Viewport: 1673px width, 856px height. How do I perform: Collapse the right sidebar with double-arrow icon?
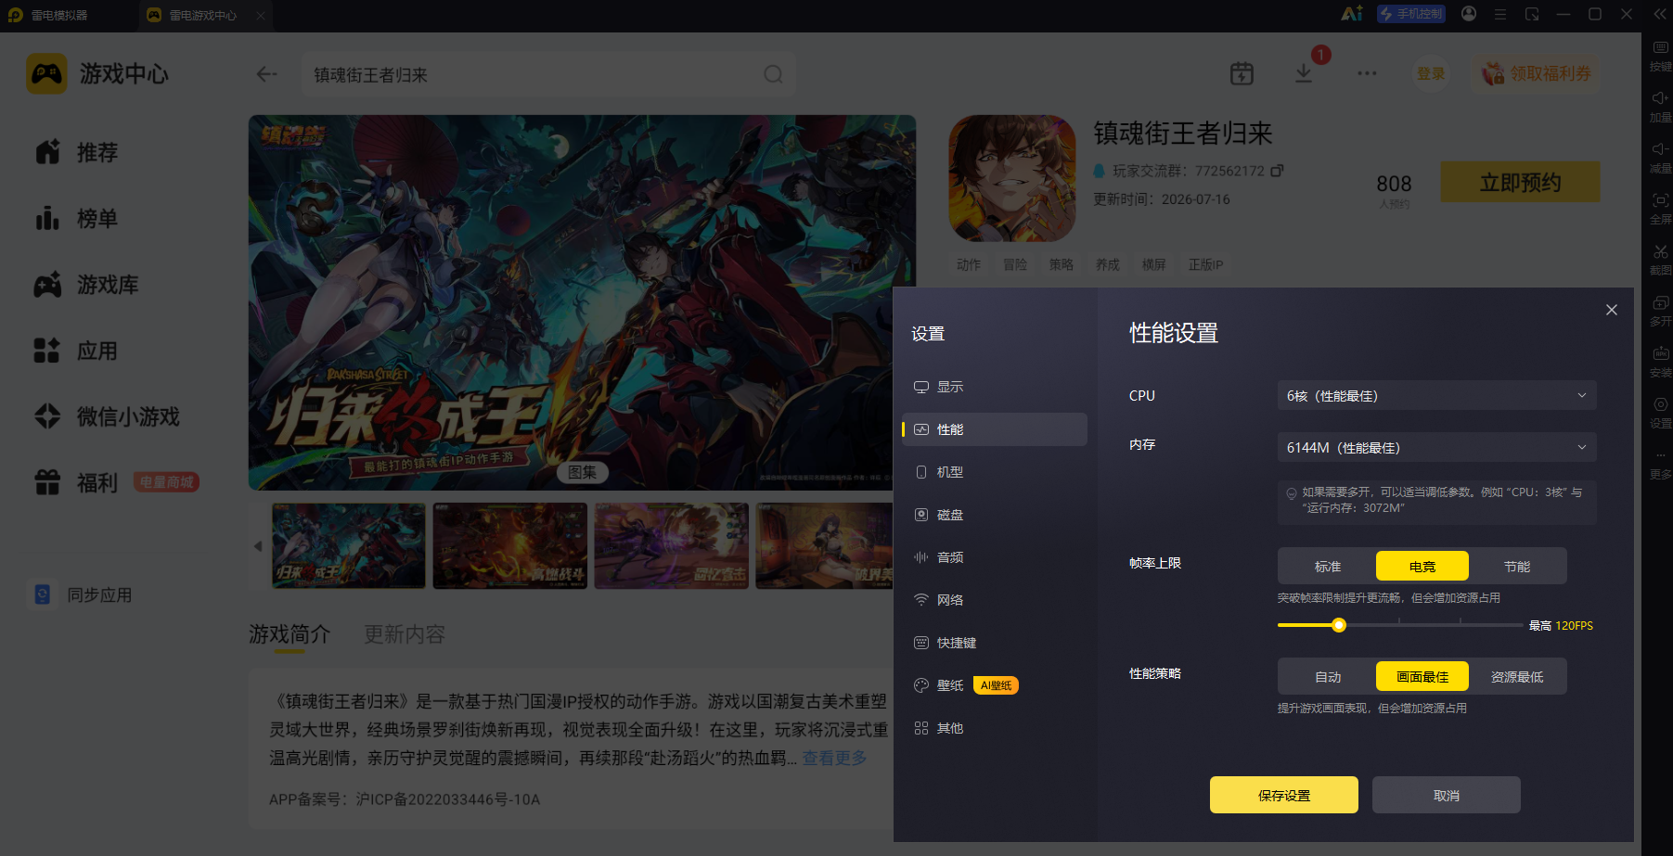tap(1660, 14)
